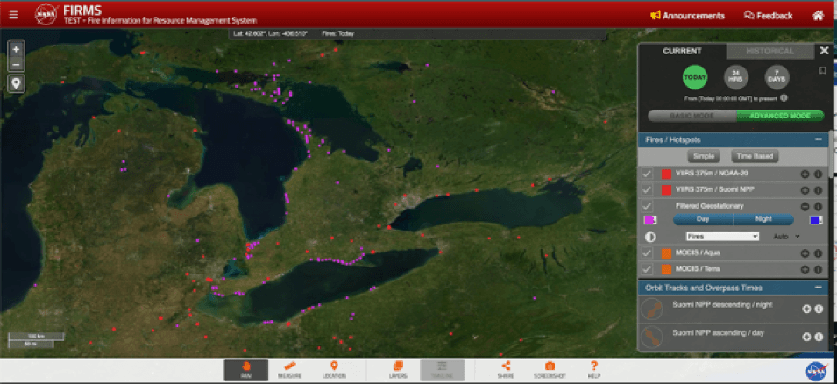Switch to Basic Mode
Viewport: 837px width, 384px height.
(x=692, y=116)
